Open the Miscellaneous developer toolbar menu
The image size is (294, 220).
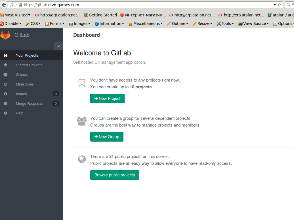[146, 24]
